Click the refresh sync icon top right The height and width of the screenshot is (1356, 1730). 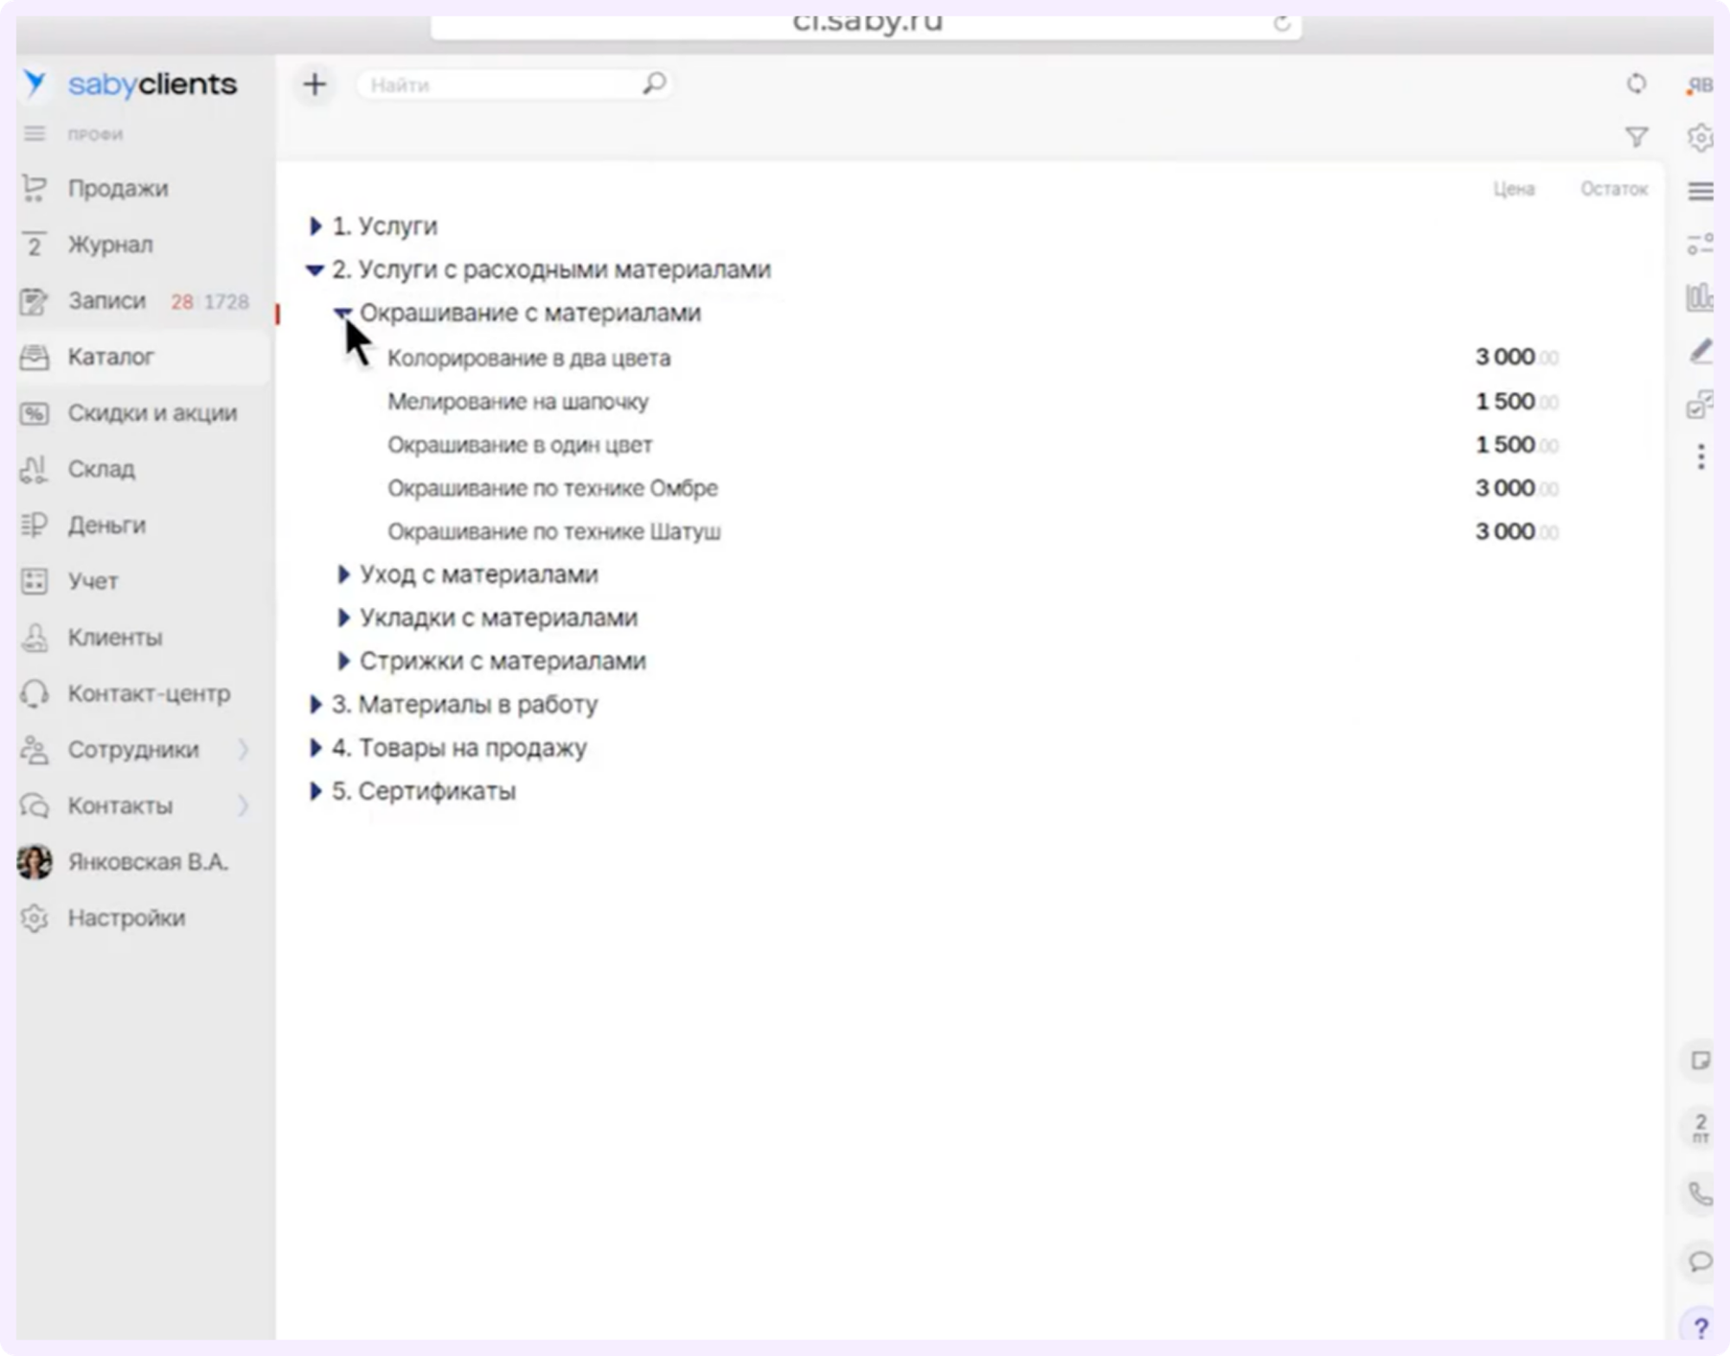click(1636, 84)
